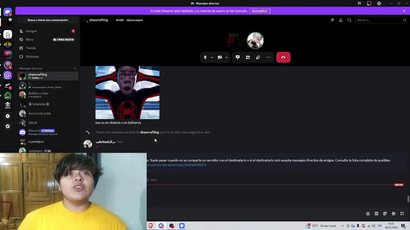Open Discord OFICIAL message conversation

tap(47, 132)
